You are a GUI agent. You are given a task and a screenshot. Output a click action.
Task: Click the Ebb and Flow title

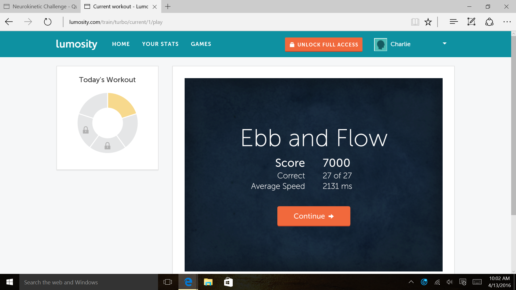[x=314, y=138]
